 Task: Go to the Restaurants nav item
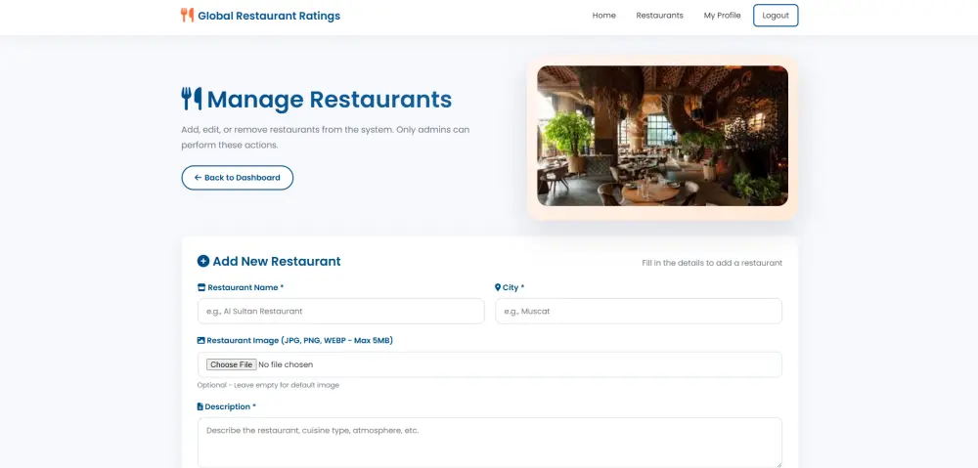click(x=659, y=16)
